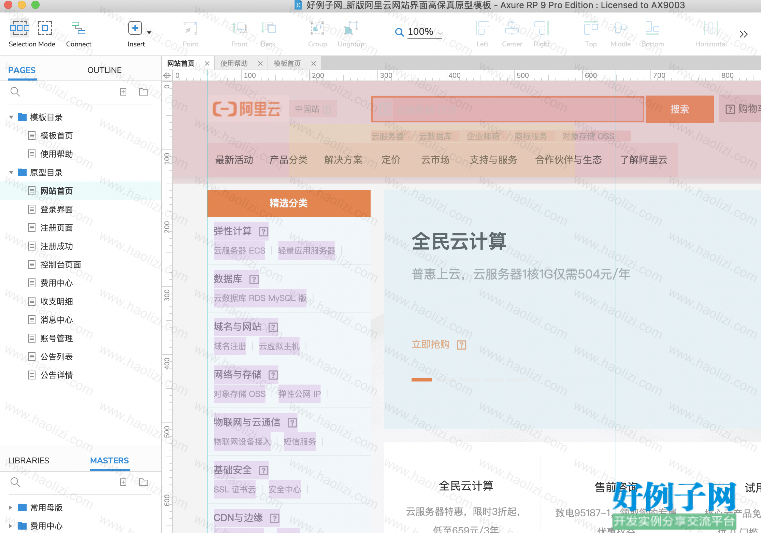The width and height of the screenshot is (761, 533).
Task: Click the zoom magnifier icon
Action: click(399, 32)
